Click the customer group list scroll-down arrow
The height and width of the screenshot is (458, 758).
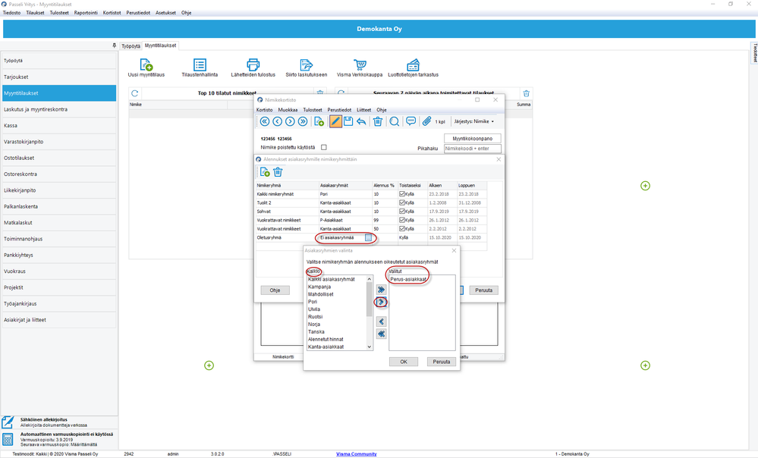(370, 347)
